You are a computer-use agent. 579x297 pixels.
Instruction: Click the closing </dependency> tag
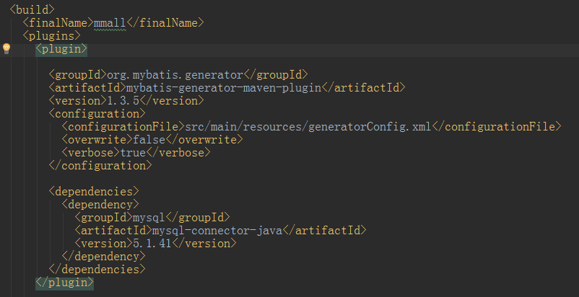click(x=103, y=257)
